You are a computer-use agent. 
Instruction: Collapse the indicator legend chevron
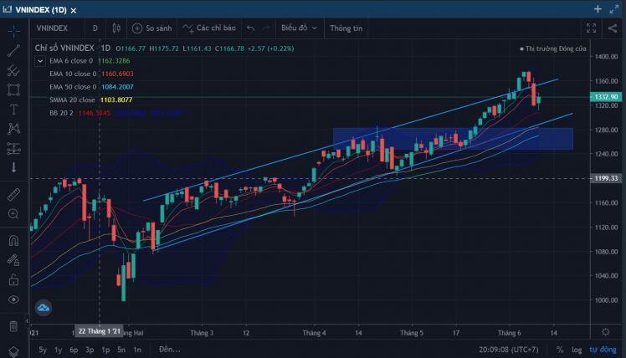point(40,61)
